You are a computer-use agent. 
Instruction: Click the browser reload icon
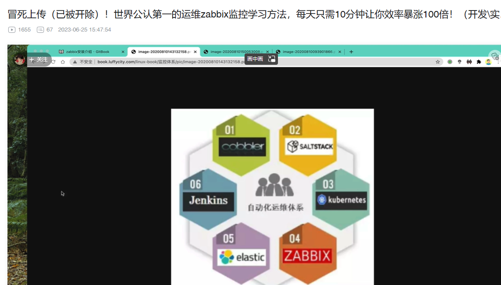point(53,62)
